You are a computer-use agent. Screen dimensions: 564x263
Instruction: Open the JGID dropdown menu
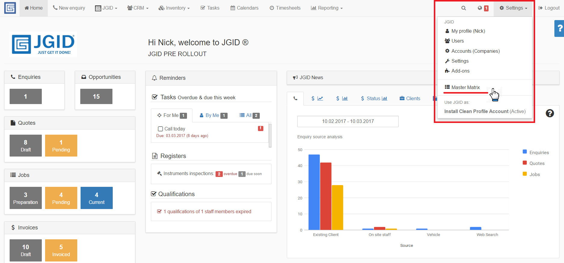coord(106,8)
